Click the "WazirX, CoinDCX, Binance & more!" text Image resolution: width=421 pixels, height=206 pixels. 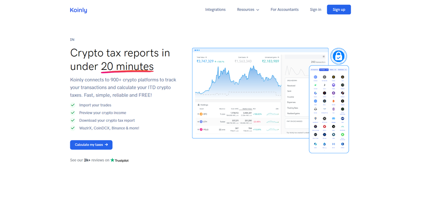point(109,128)
